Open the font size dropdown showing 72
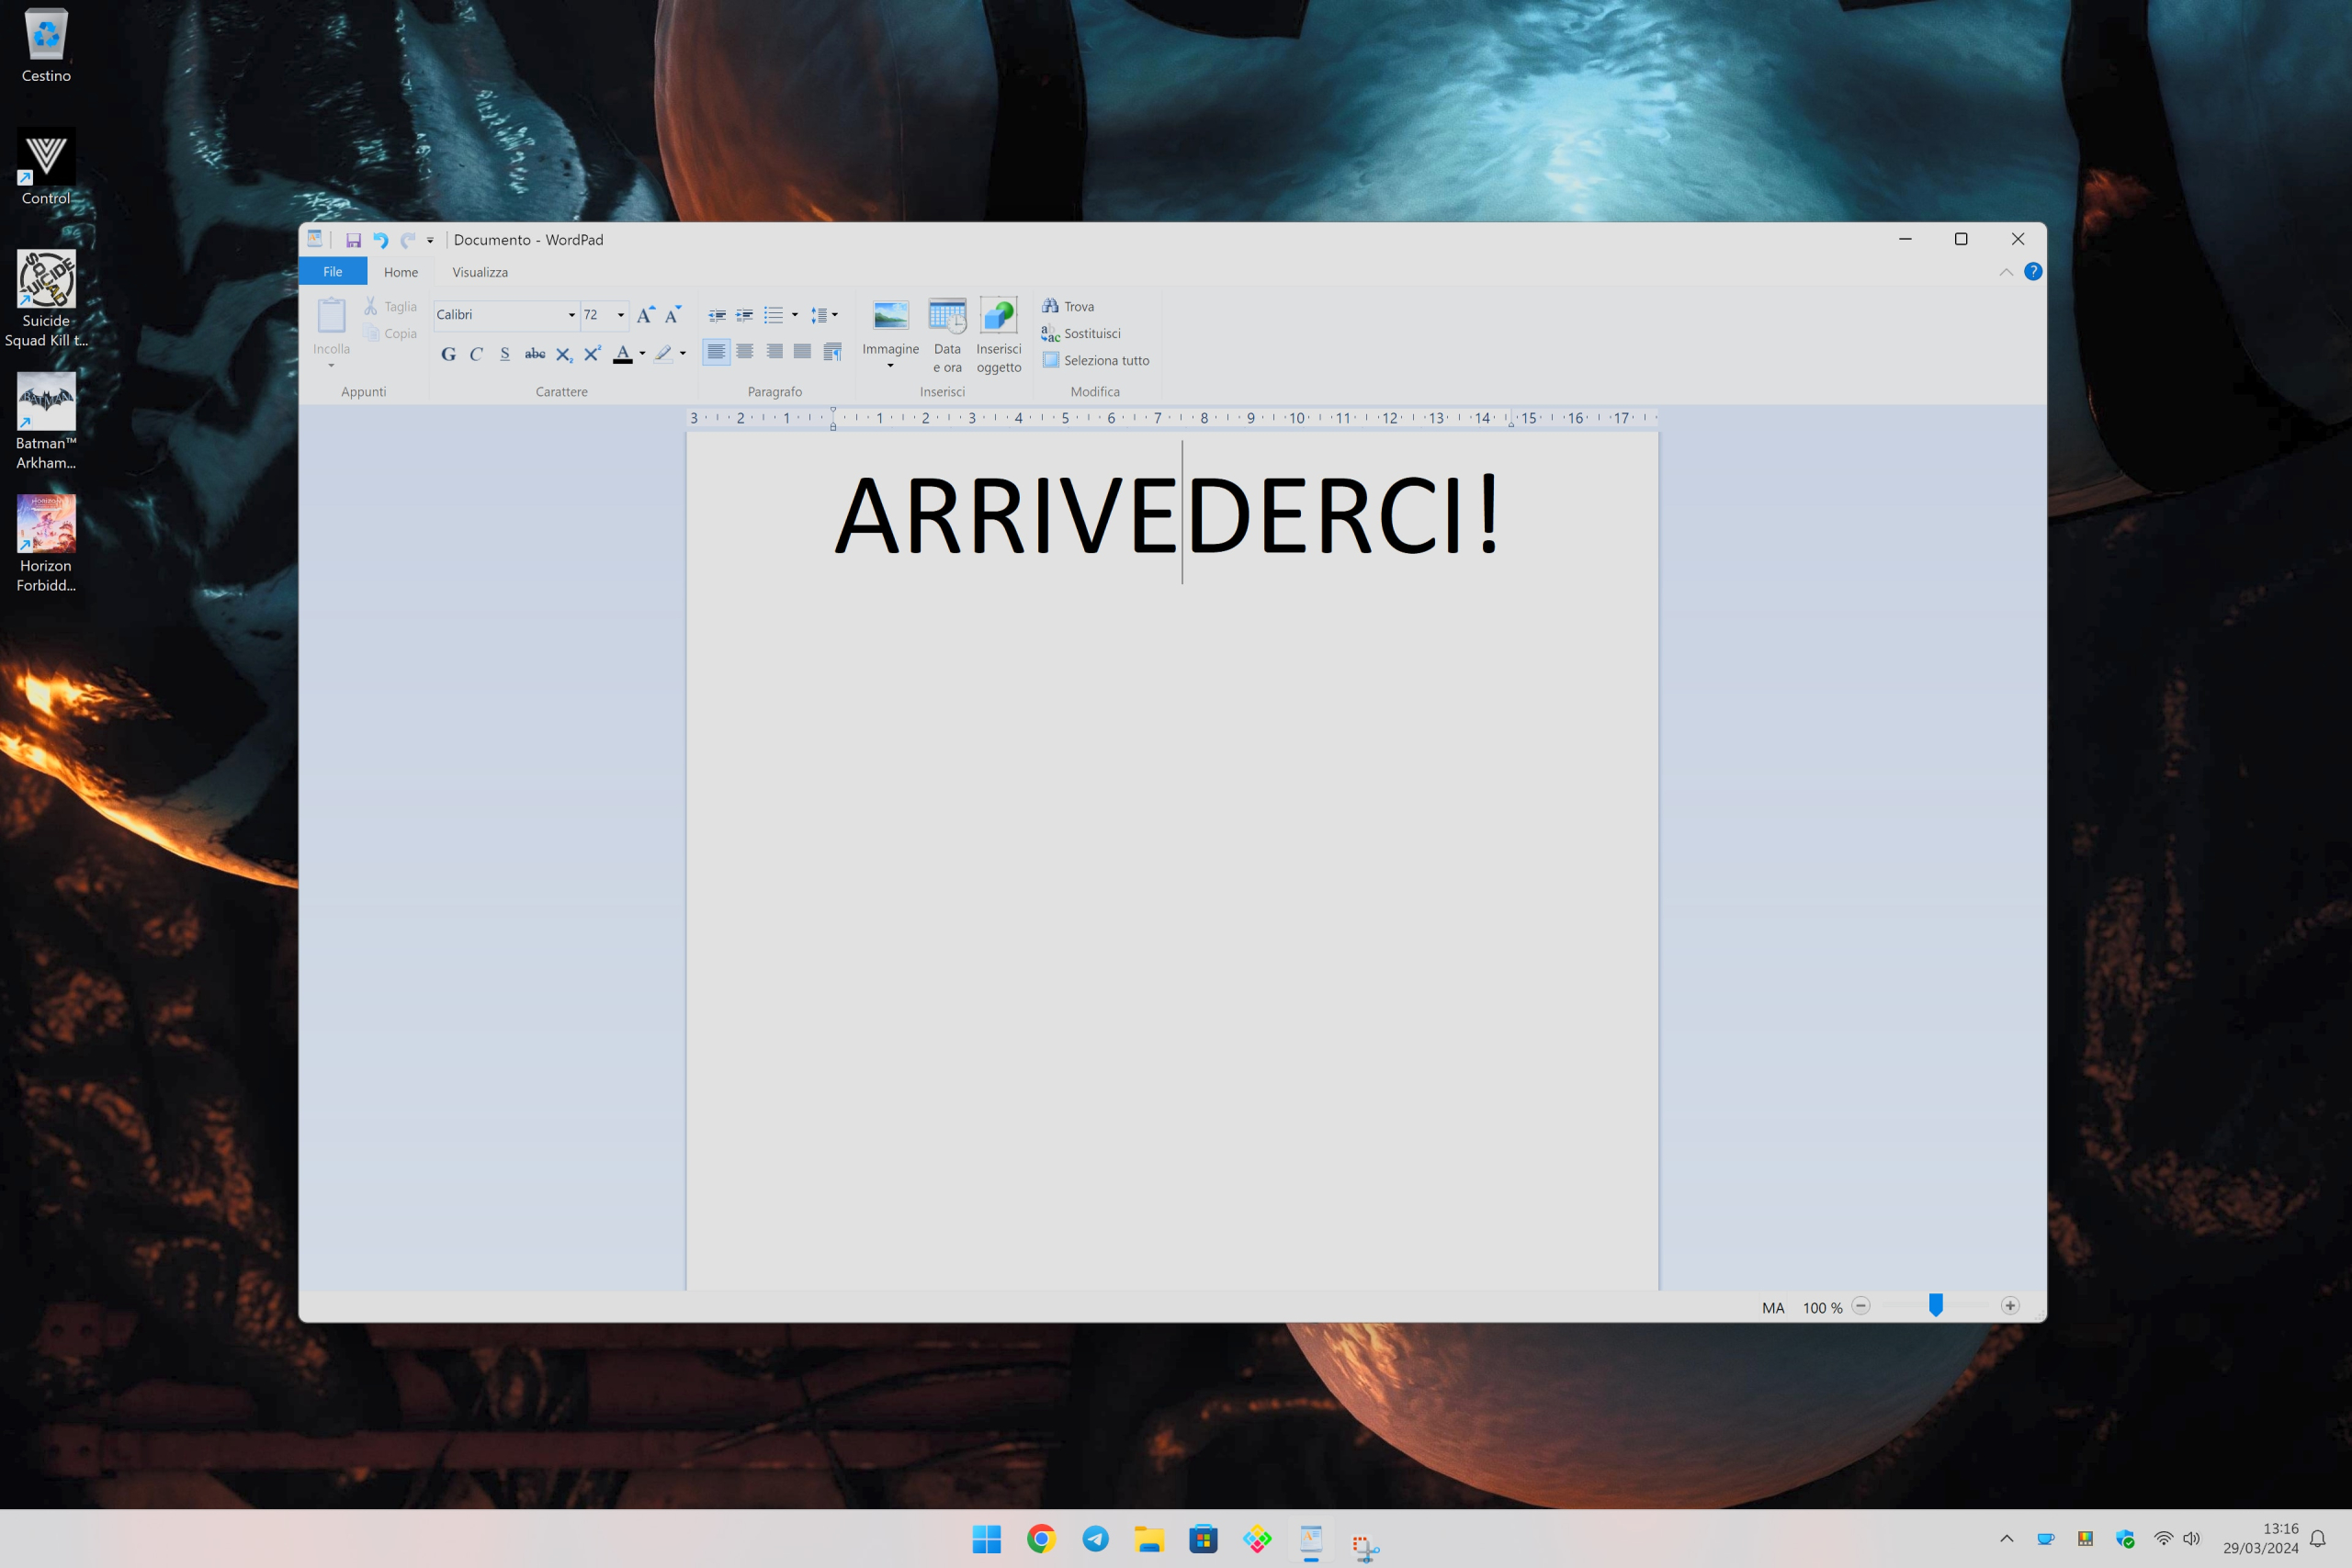Viewport: 2352px width, 1568px height. pos(619,314)
